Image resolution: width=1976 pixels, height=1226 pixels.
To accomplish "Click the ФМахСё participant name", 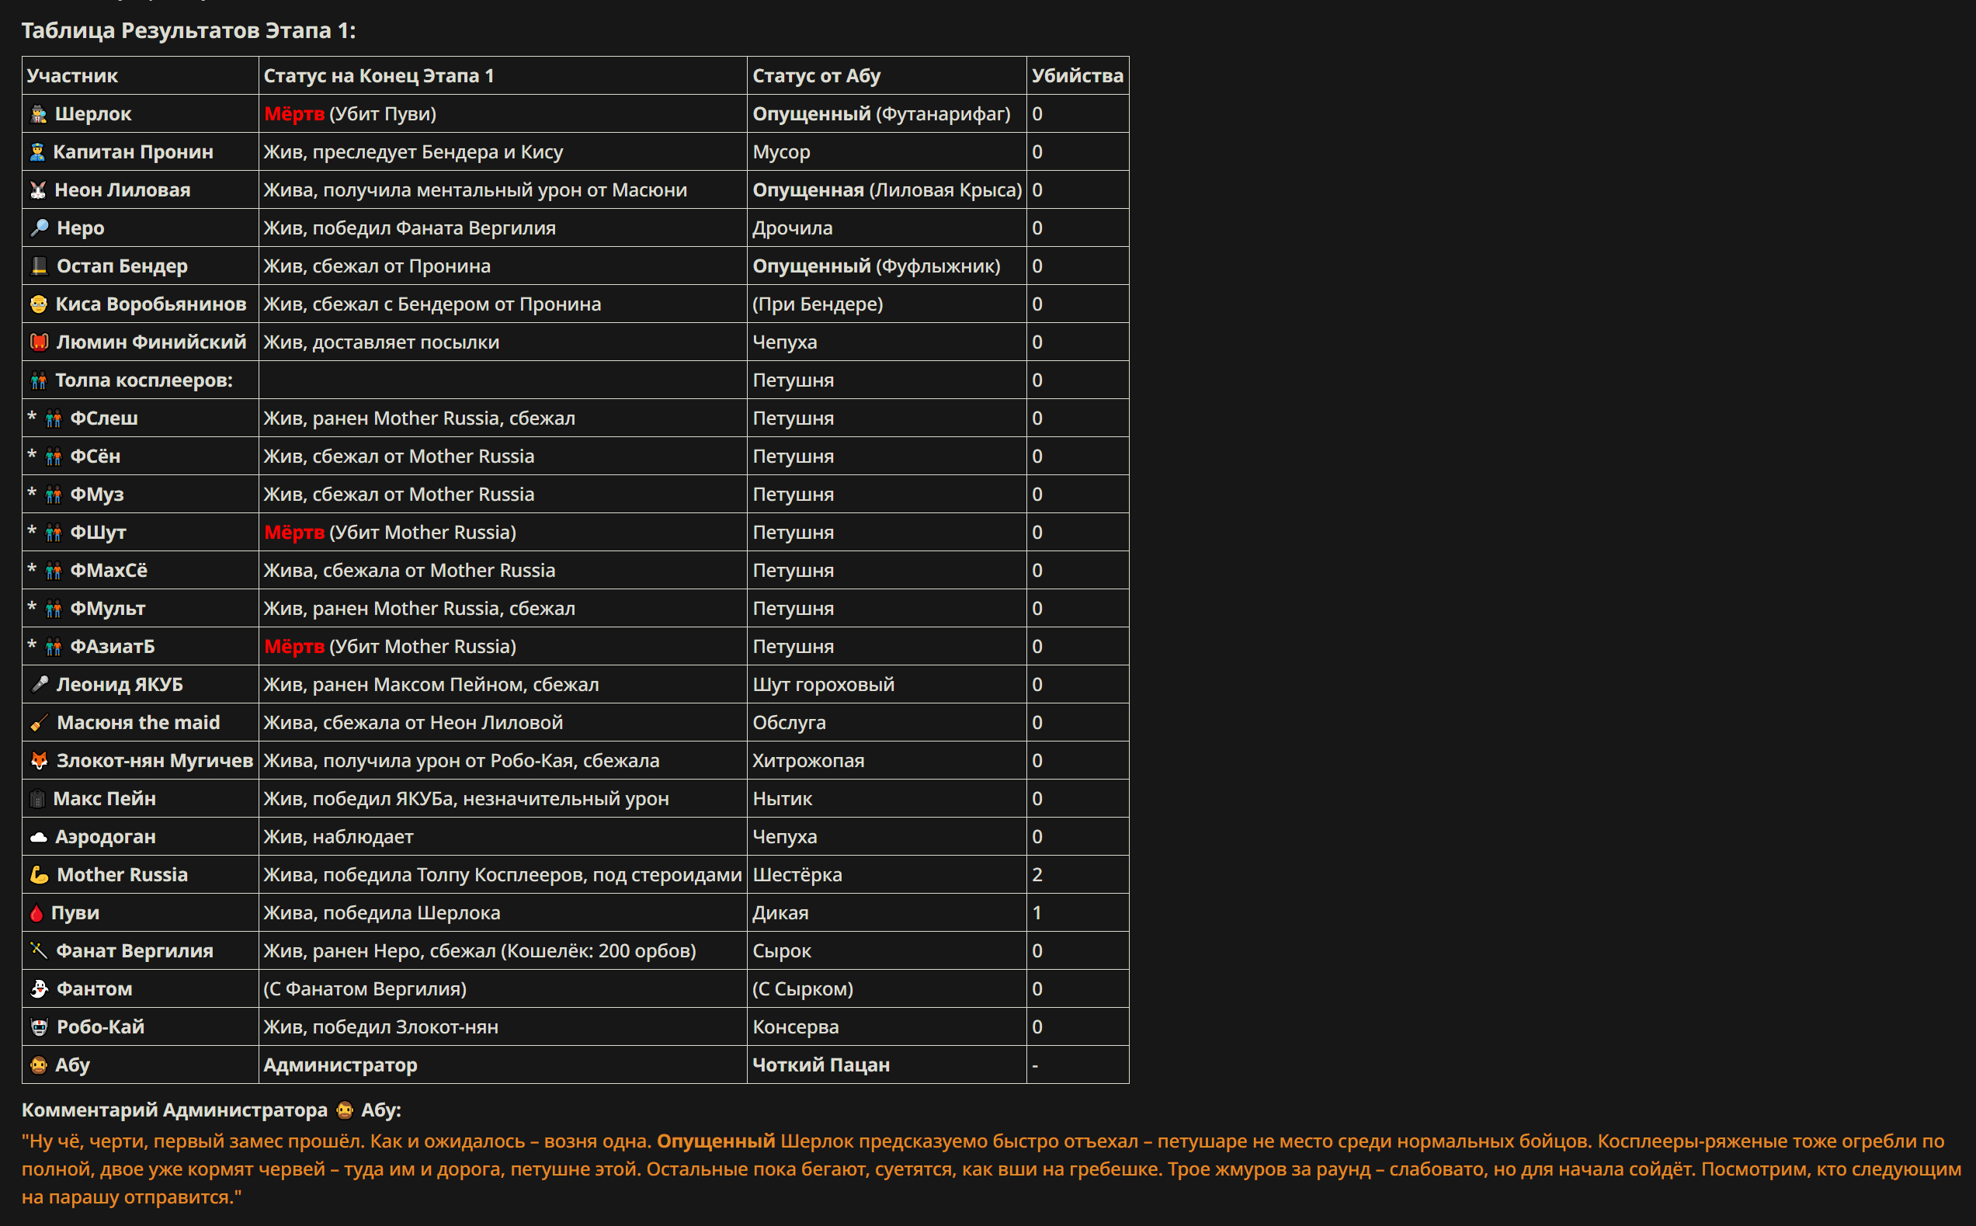I will click(109, 571).
